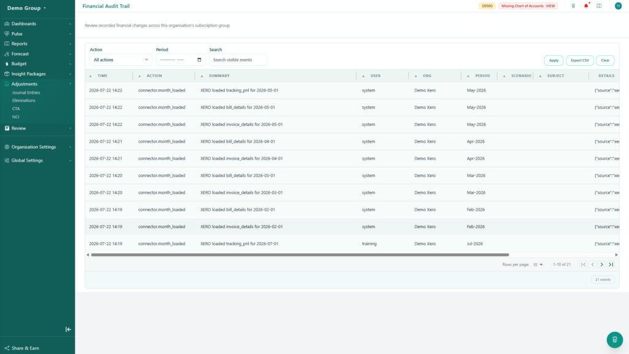629x354 pixels.
Task: Sort table by the SUMMARY column
Action: tap(219, 76)
